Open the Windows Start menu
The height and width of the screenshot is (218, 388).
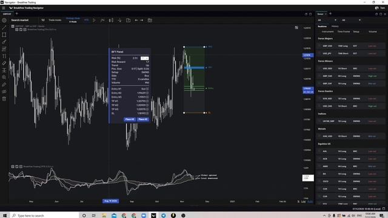pyautogui.click(x=5, y=216)
